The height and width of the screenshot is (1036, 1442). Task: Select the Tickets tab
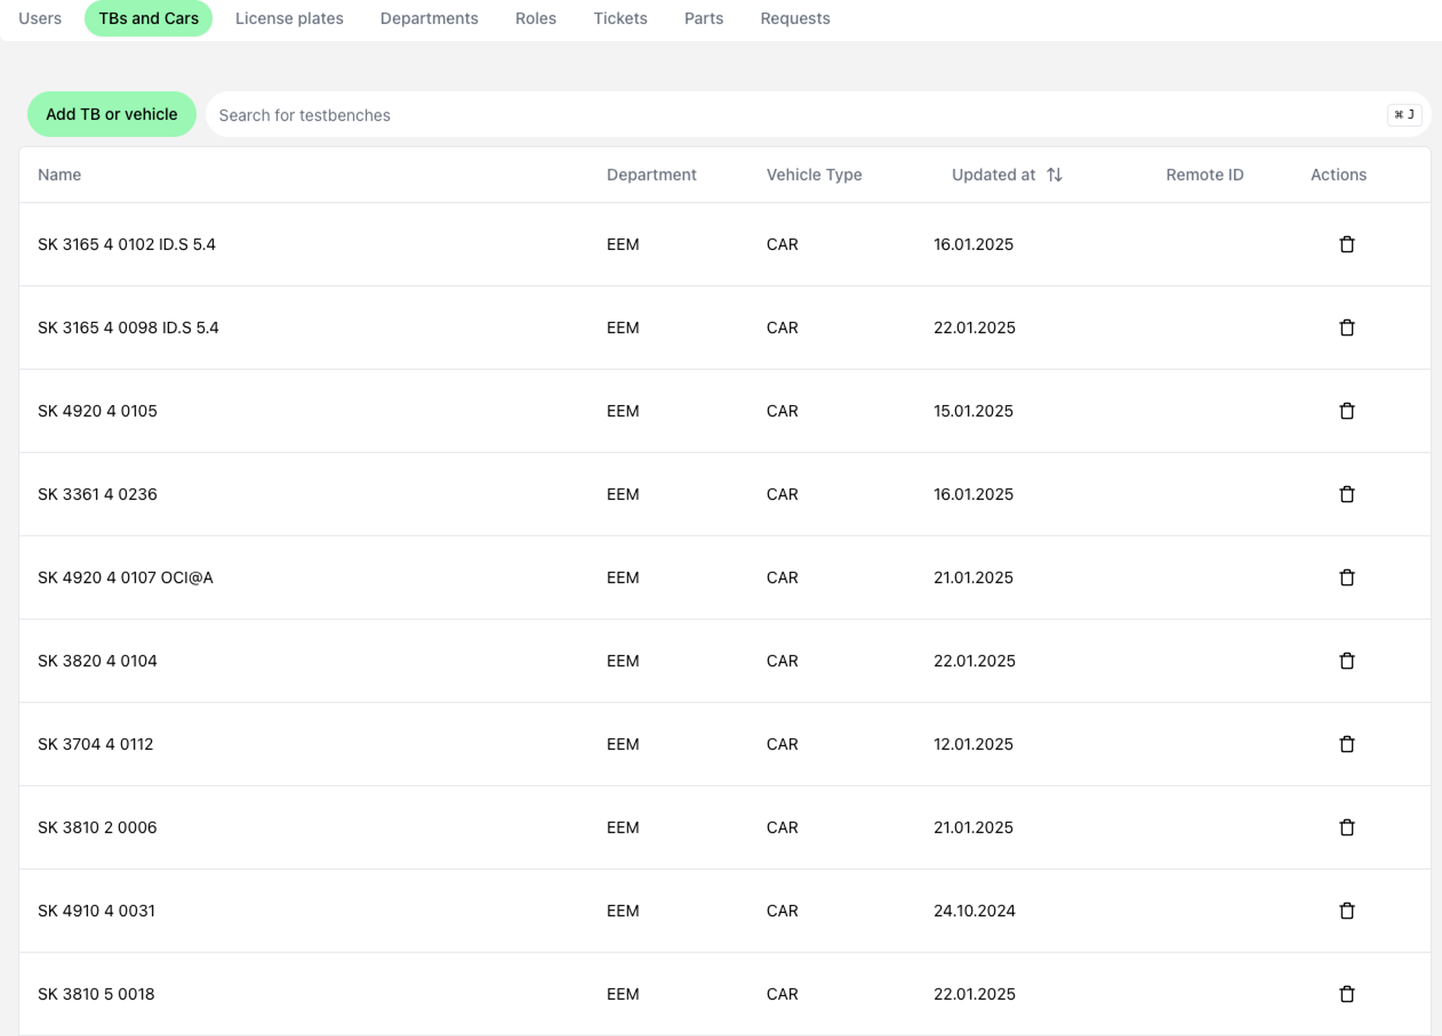[620, 19]
